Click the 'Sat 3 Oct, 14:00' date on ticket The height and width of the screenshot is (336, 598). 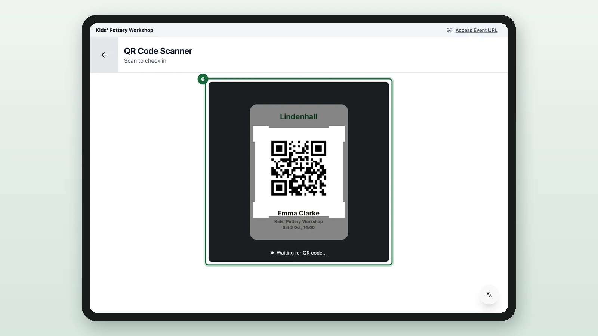point(299,227)
